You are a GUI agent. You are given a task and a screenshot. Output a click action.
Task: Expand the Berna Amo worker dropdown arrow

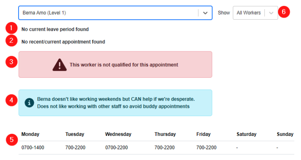pyautogui.click(x=205, y=13)
